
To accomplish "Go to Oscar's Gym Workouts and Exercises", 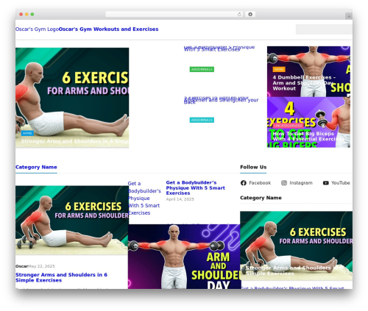I will click(108, 29).
